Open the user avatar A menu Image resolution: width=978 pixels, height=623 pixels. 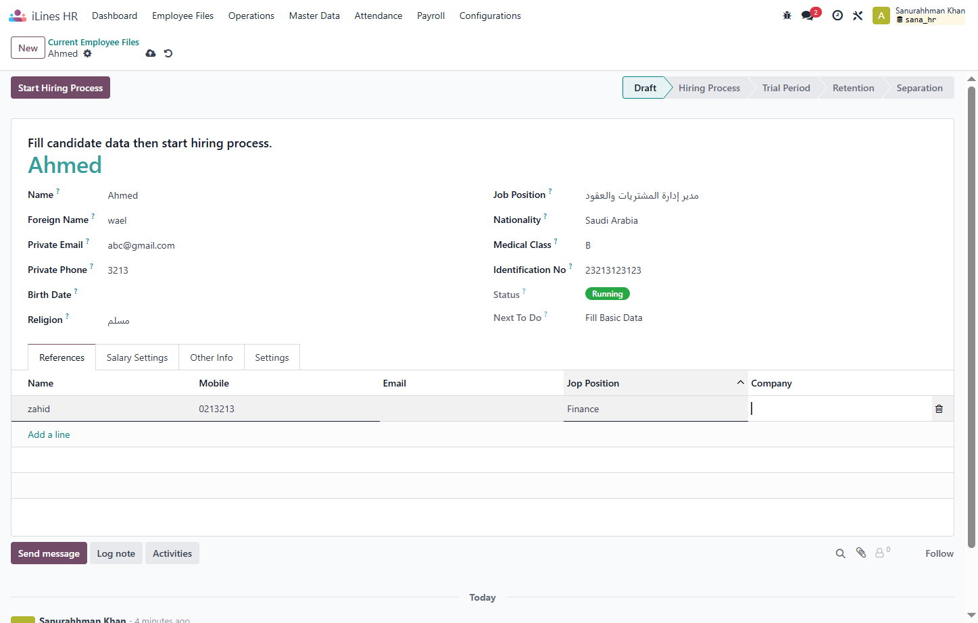pos(881,16)
